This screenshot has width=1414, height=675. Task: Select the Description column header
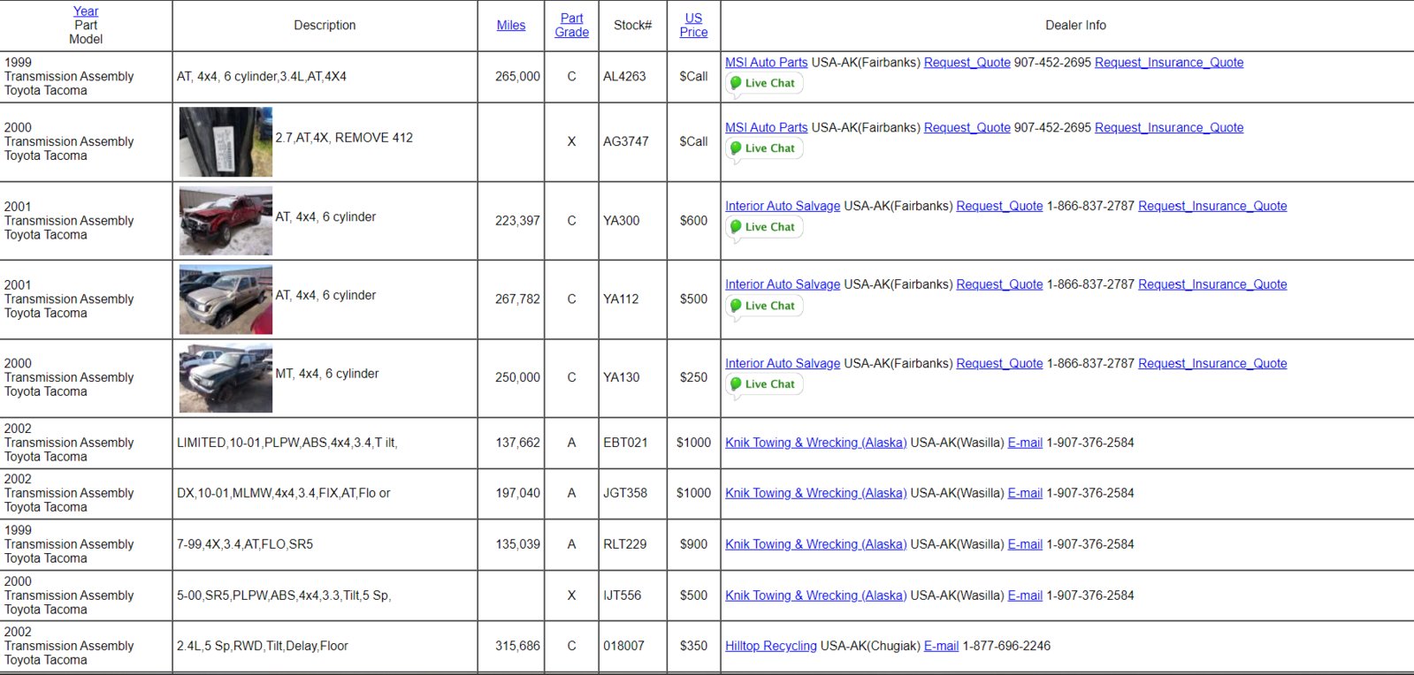pos(325,26)
